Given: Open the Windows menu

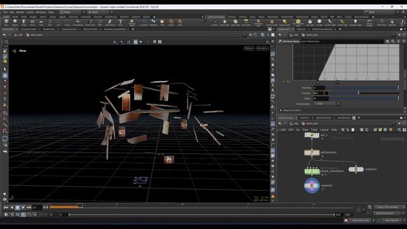Looking at the screenshot, I should (x=41, y=12).
